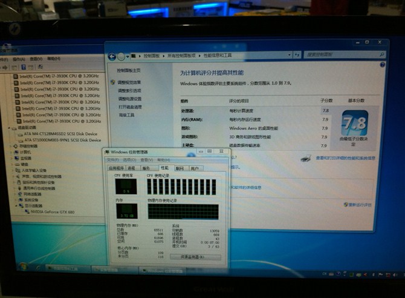
Task: Click the refresh icon beside the address bar
Action: pyautogui.click(x=297, y=55)
